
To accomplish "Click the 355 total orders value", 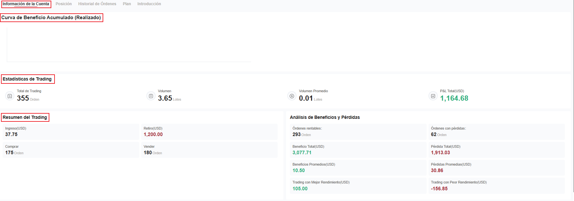I will click(23, 98).
